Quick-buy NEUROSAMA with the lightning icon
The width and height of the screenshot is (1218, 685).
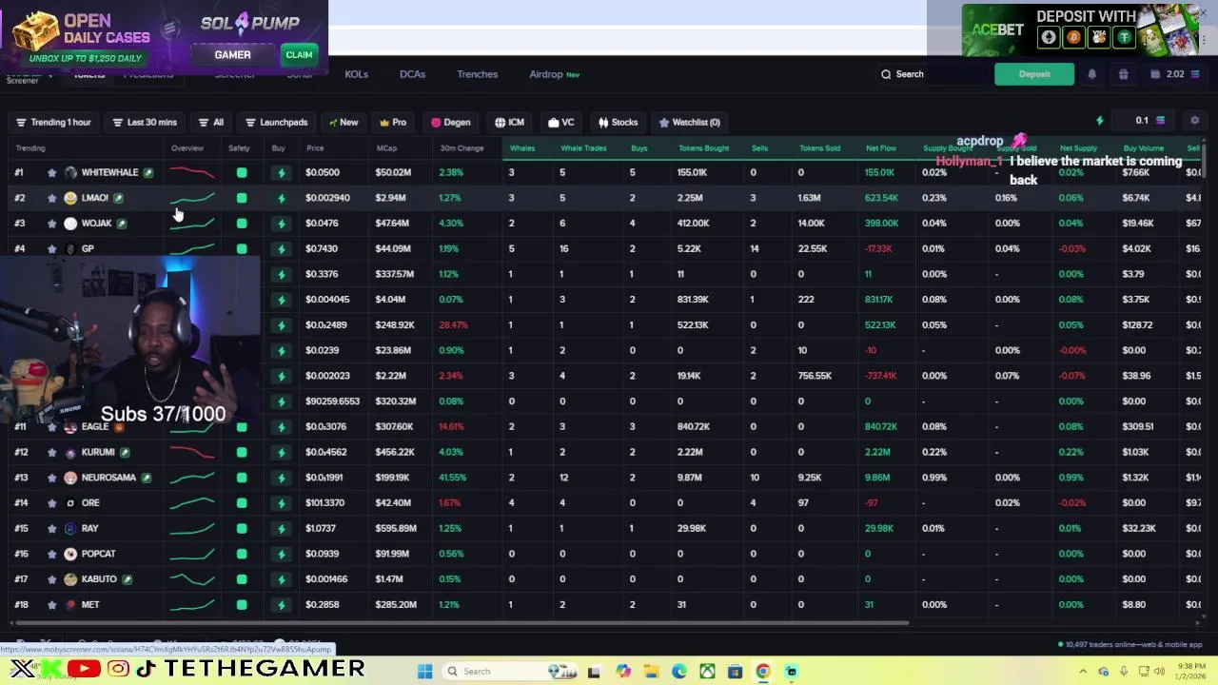(x=281, y=478)
